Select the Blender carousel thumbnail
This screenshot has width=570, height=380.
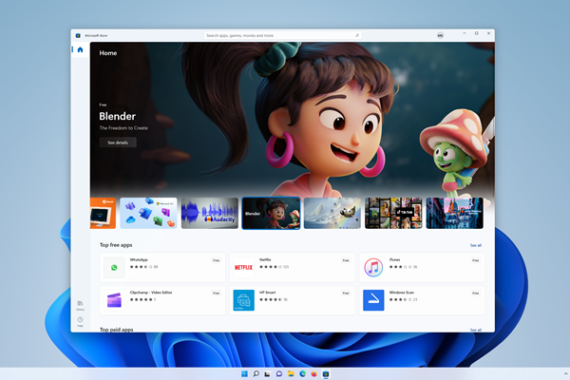tap(271, 213)
